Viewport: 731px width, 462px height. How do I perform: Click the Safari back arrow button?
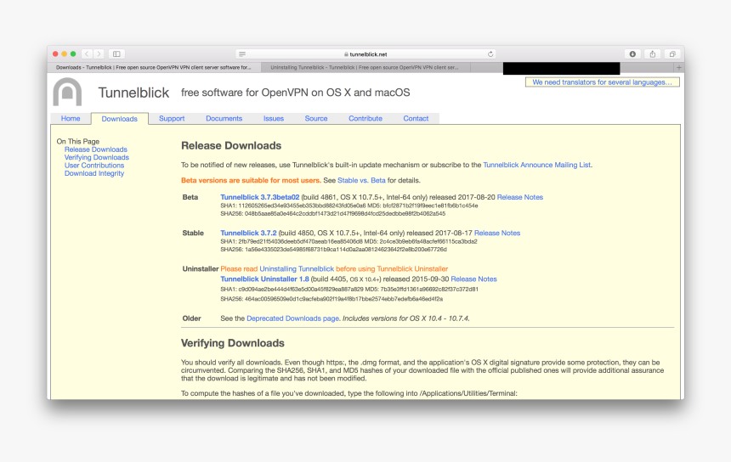coord(87,54)
